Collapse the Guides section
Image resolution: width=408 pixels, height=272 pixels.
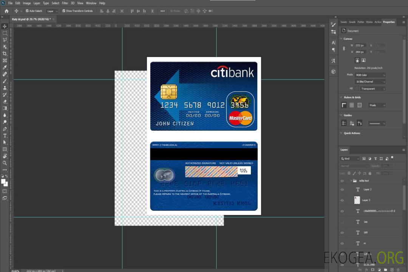pos(341,115)
